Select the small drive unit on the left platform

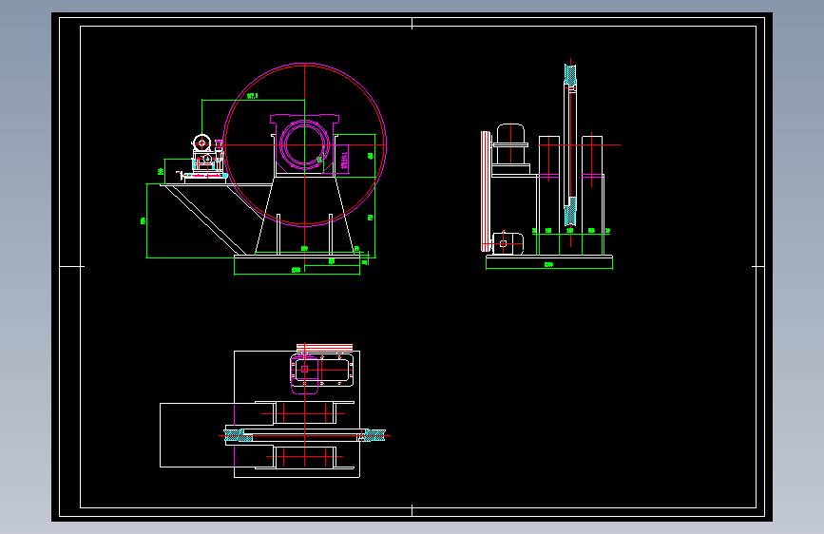point(205,157)
